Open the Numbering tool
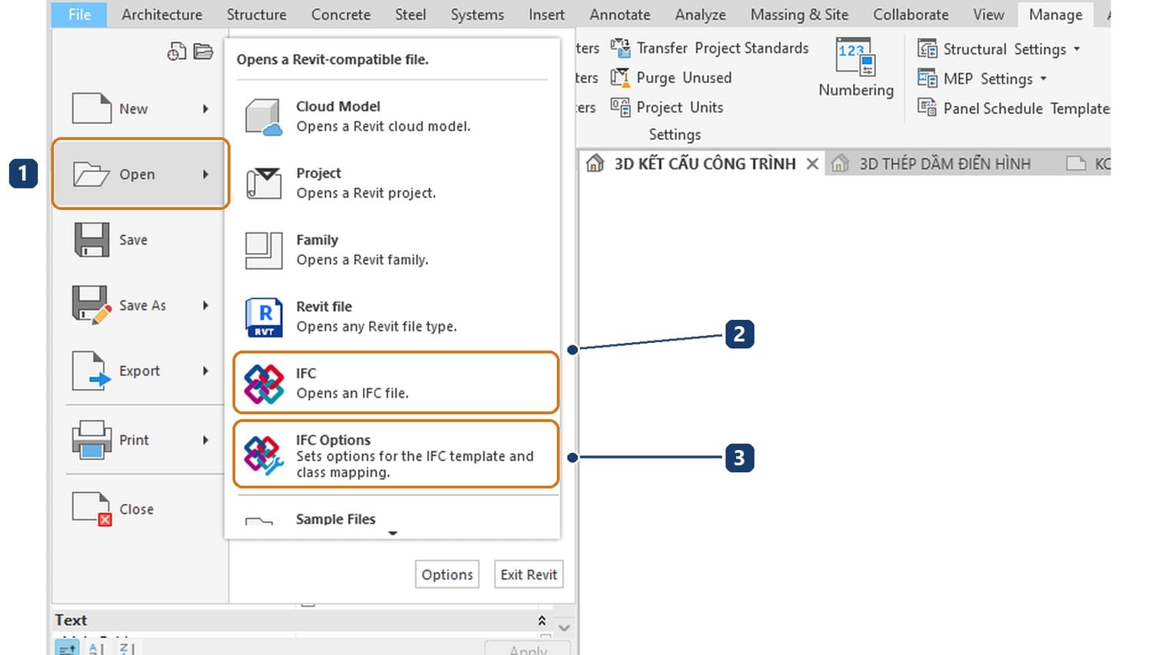The image size is (1169, 655). [856, 68]
